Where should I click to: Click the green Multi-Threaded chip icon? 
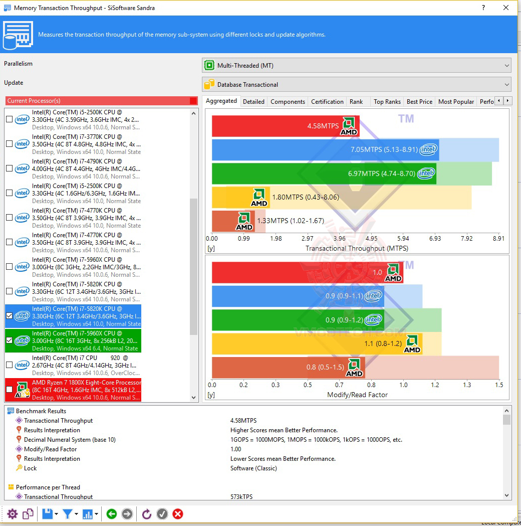tap(209, 65)
